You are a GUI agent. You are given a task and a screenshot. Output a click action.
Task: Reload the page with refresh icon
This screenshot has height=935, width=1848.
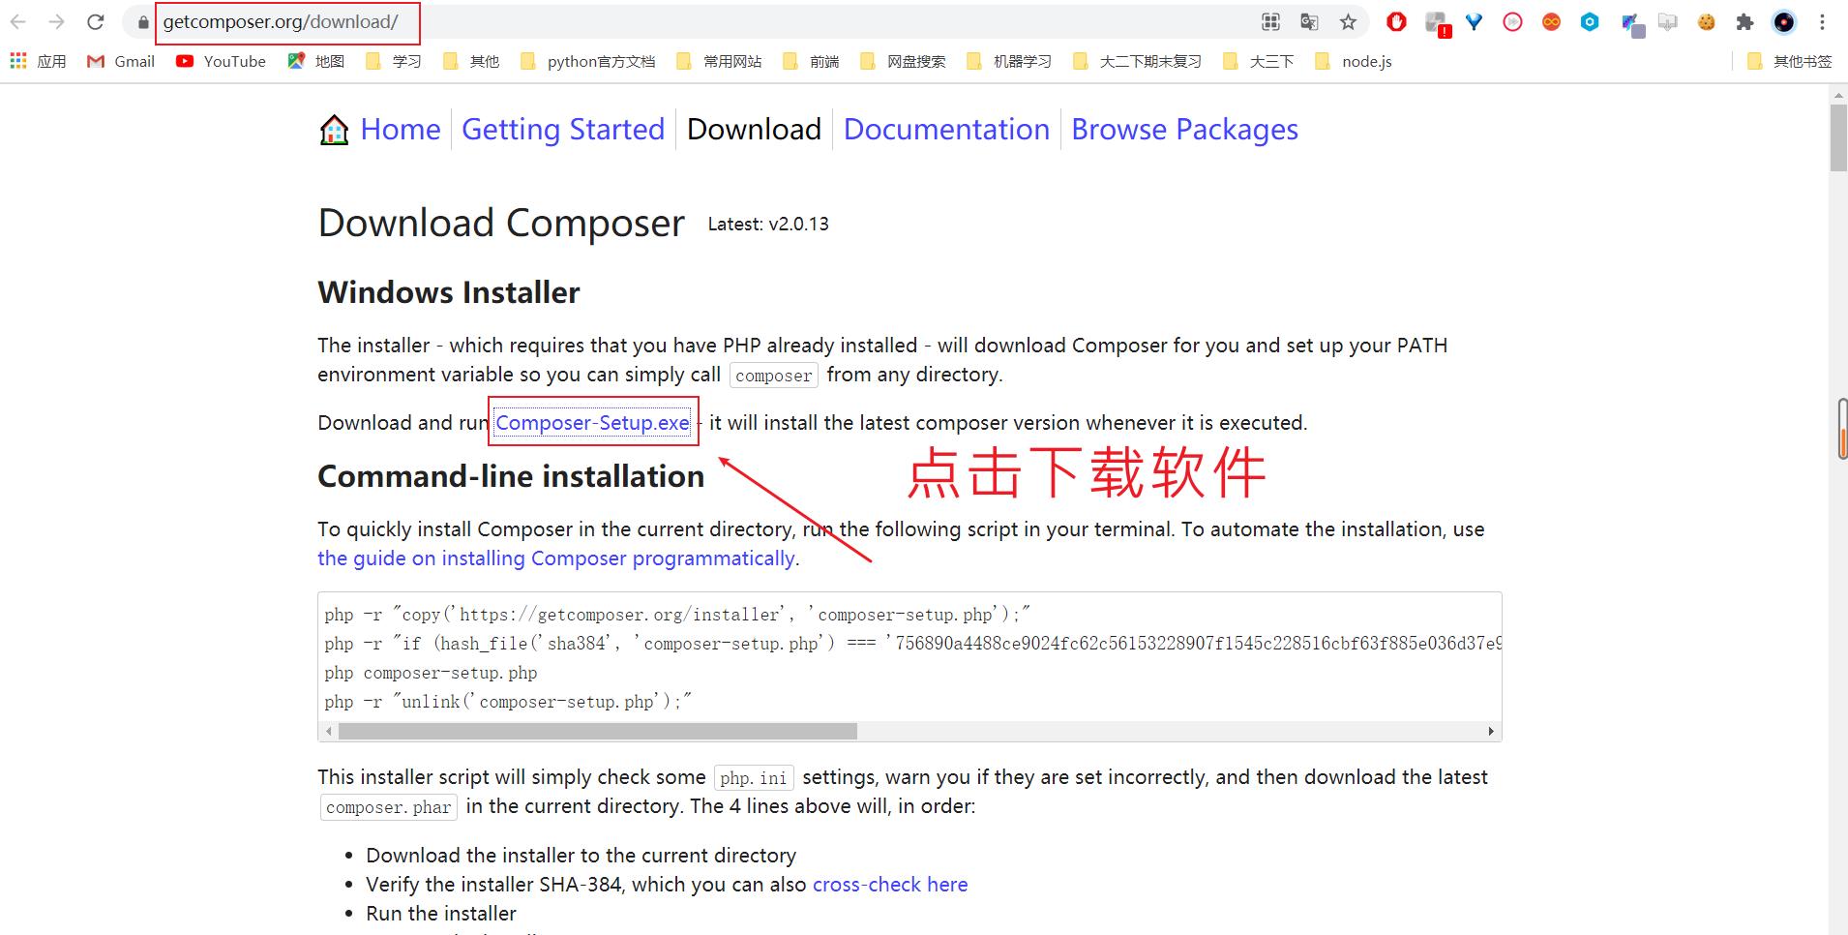point(95,22)
